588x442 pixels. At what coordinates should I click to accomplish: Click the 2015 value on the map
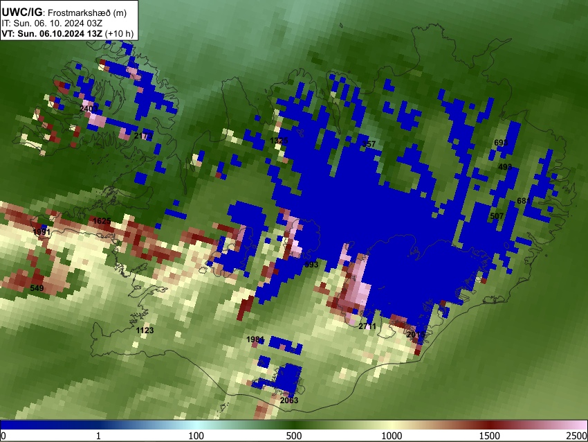(x=416, y=335)
